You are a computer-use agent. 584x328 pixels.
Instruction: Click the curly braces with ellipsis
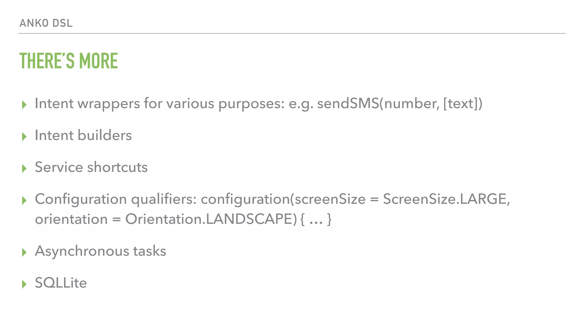pyautogui.click(x=316, y=219)
